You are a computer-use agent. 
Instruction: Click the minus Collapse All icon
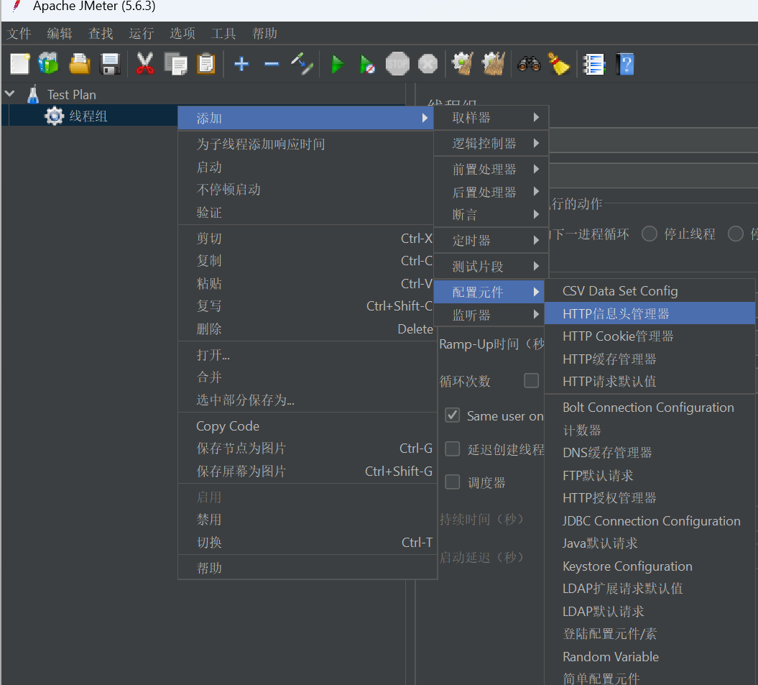tap(272, 64)
